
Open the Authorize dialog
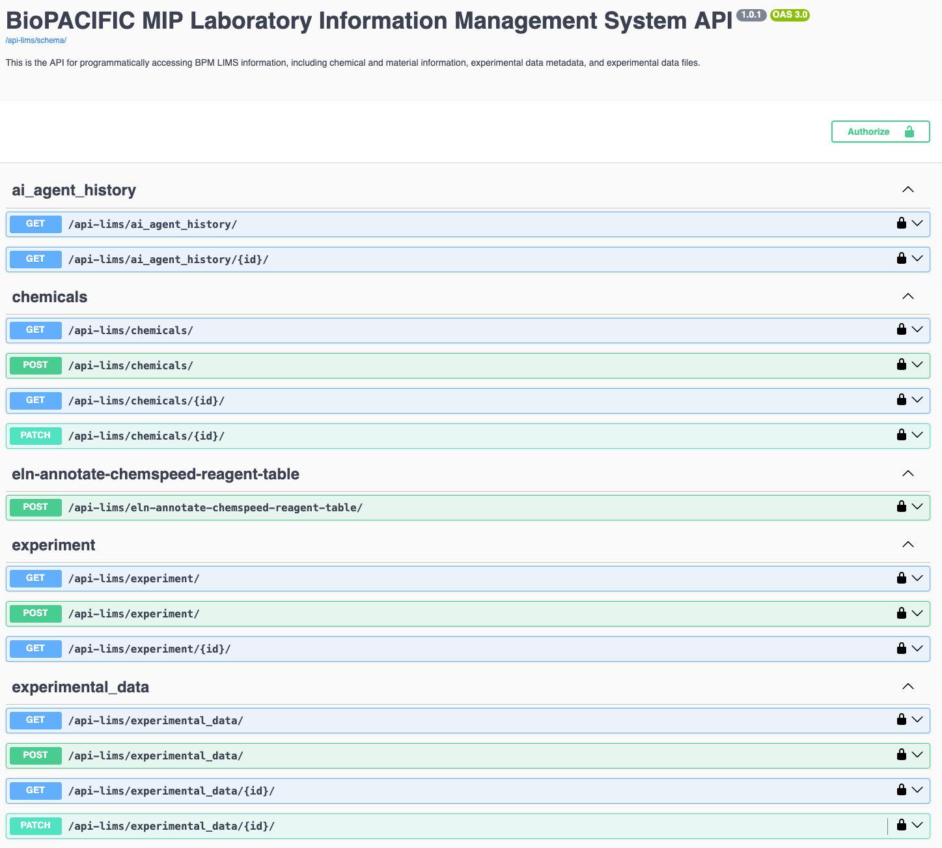click(880, 132)
